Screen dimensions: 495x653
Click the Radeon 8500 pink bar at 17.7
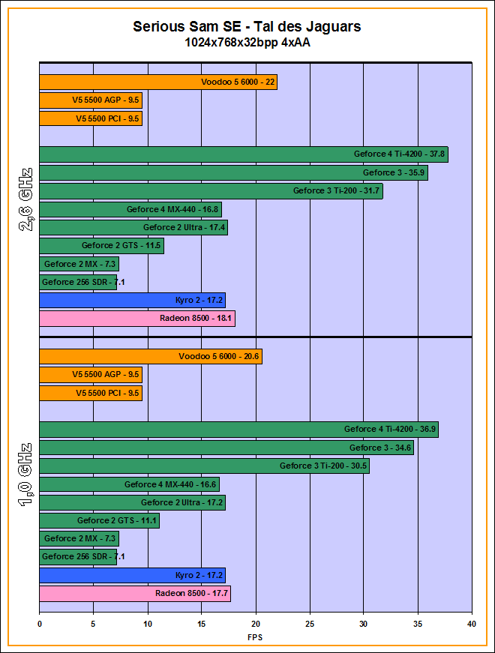pos(134,594)
